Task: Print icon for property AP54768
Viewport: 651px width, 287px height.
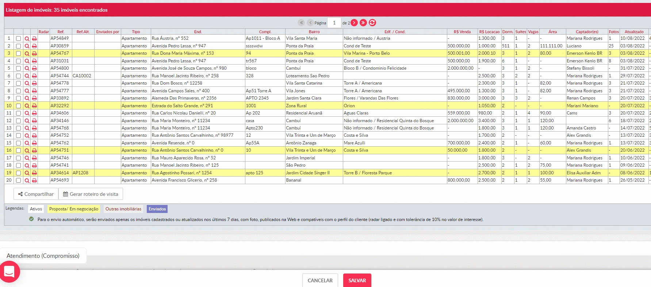Action: pyautogui.click(x=34, y=128)
